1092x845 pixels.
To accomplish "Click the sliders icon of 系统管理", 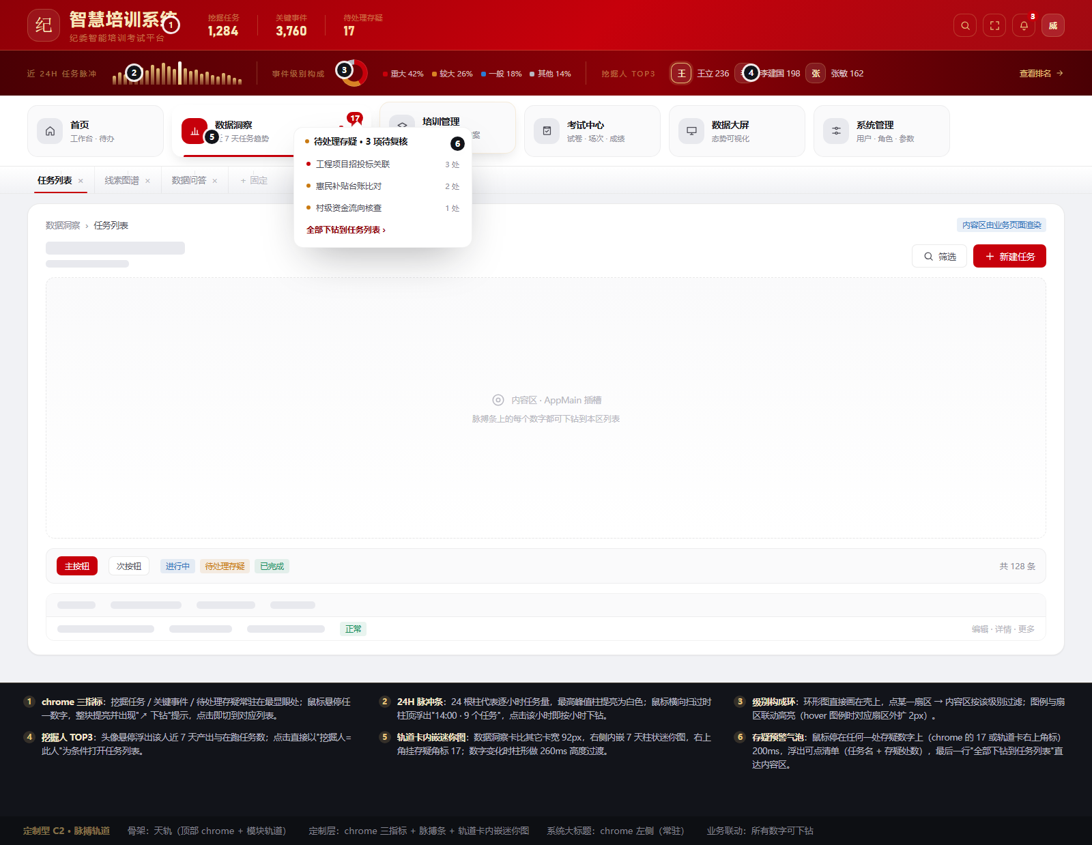I will pos(836,131).
